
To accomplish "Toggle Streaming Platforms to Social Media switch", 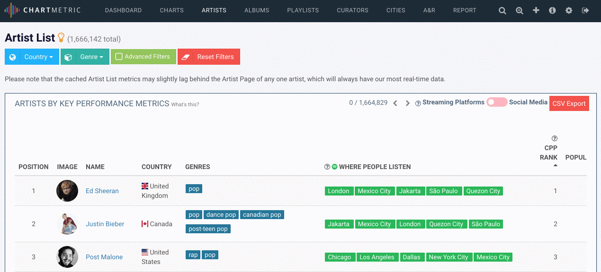I will click(497, 102).
